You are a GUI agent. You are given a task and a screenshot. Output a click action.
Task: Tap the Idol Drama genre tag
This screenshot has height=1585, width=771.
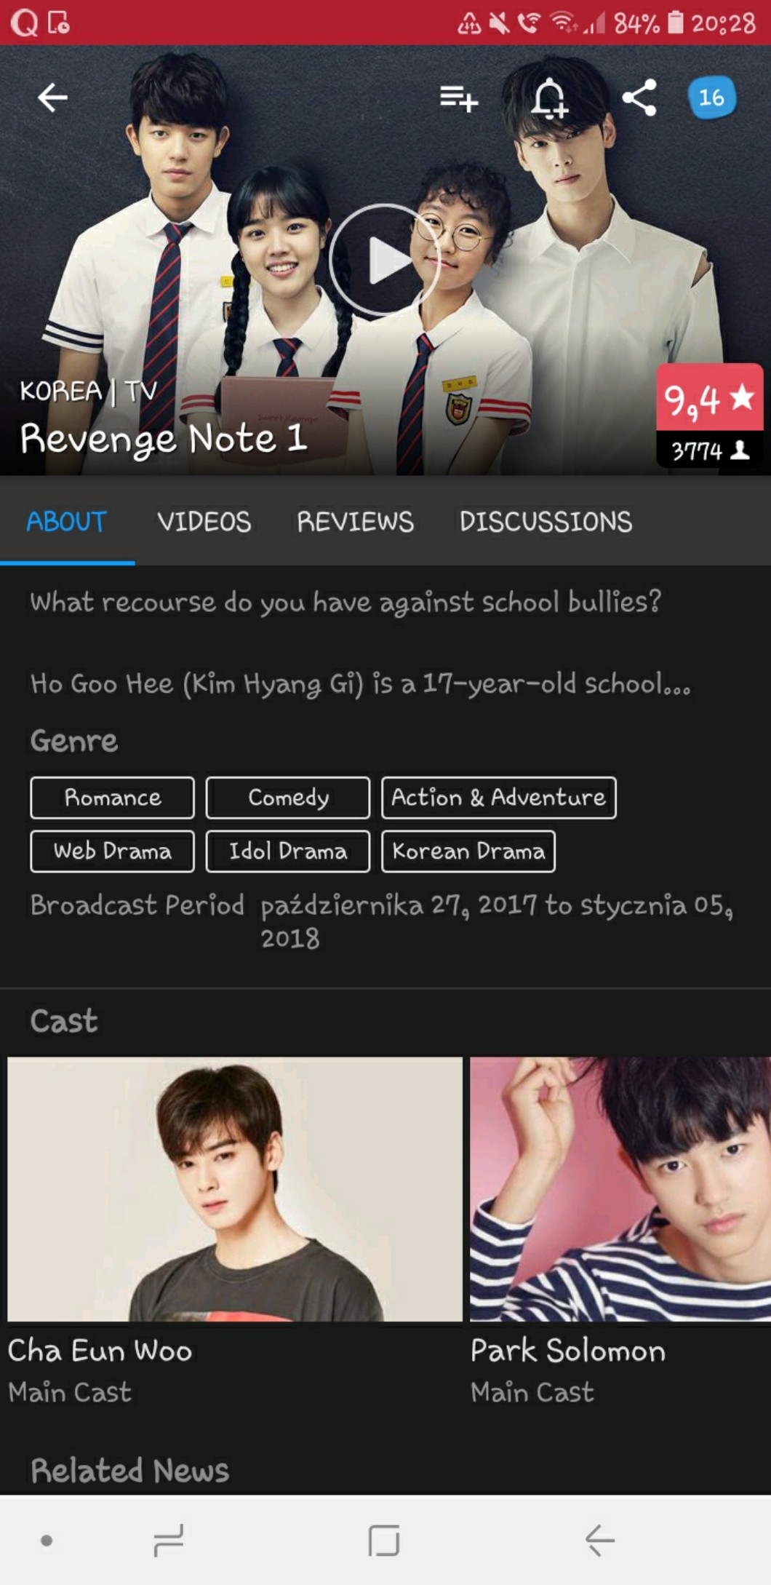coord(288,851)
